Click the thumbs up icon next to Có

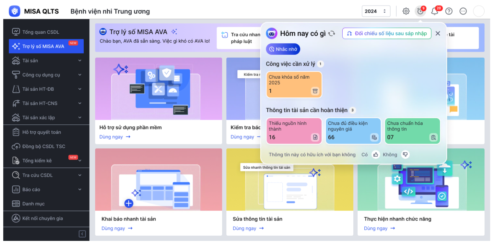tap(376, 154)
